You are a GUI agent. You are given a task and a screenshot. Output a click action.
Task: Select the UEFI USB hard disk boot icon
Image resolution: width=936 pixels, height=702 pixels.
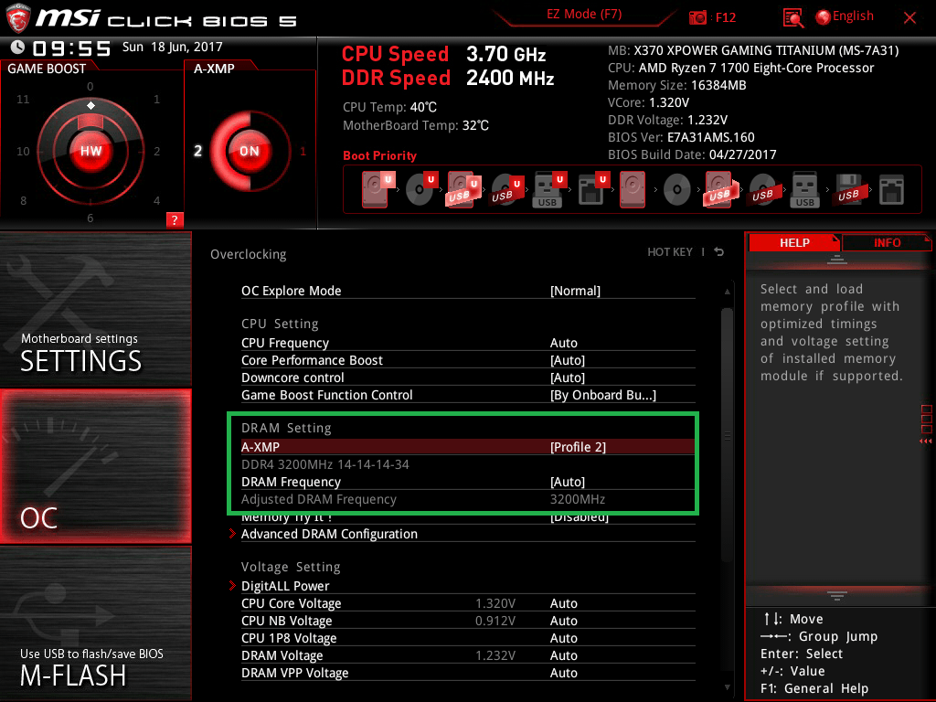pos(463,189)
